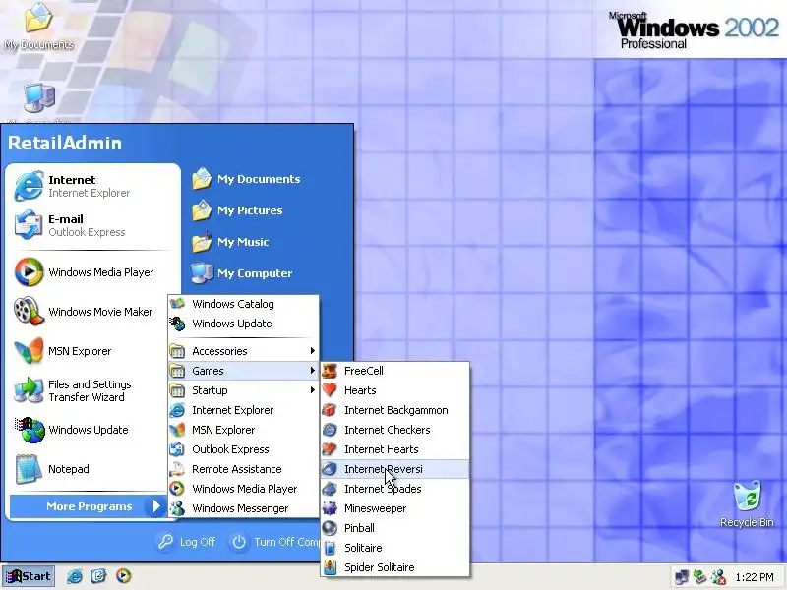787x590 pixels.
Task: Launch Windows Media Player from left Start panel
Action: tap(29, 272)
